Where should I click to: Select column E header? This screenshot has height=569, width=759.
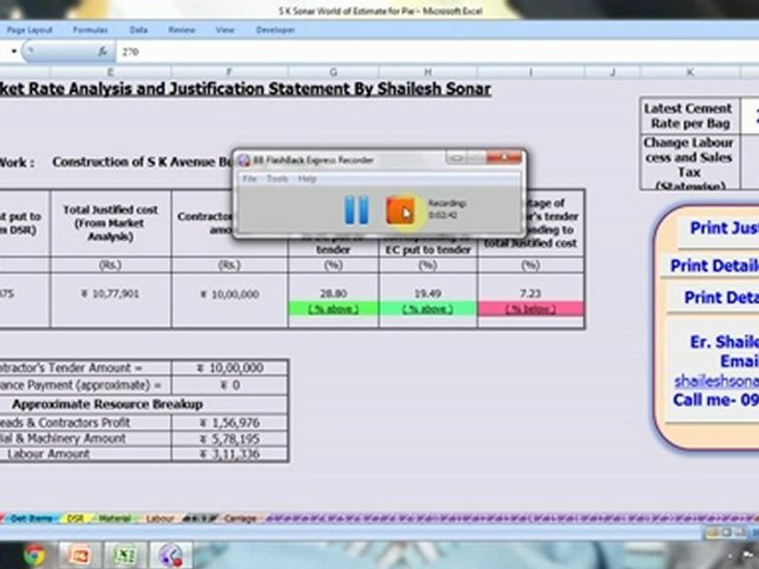tap(111, 73)
